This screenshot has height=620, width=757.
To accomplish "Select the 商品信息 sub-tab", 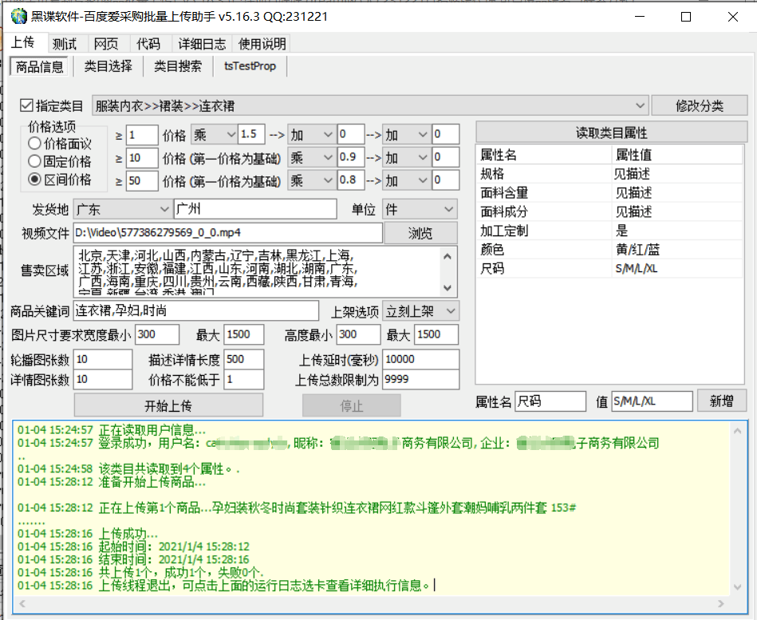I will pyautogui.click(x=40, y=67).
